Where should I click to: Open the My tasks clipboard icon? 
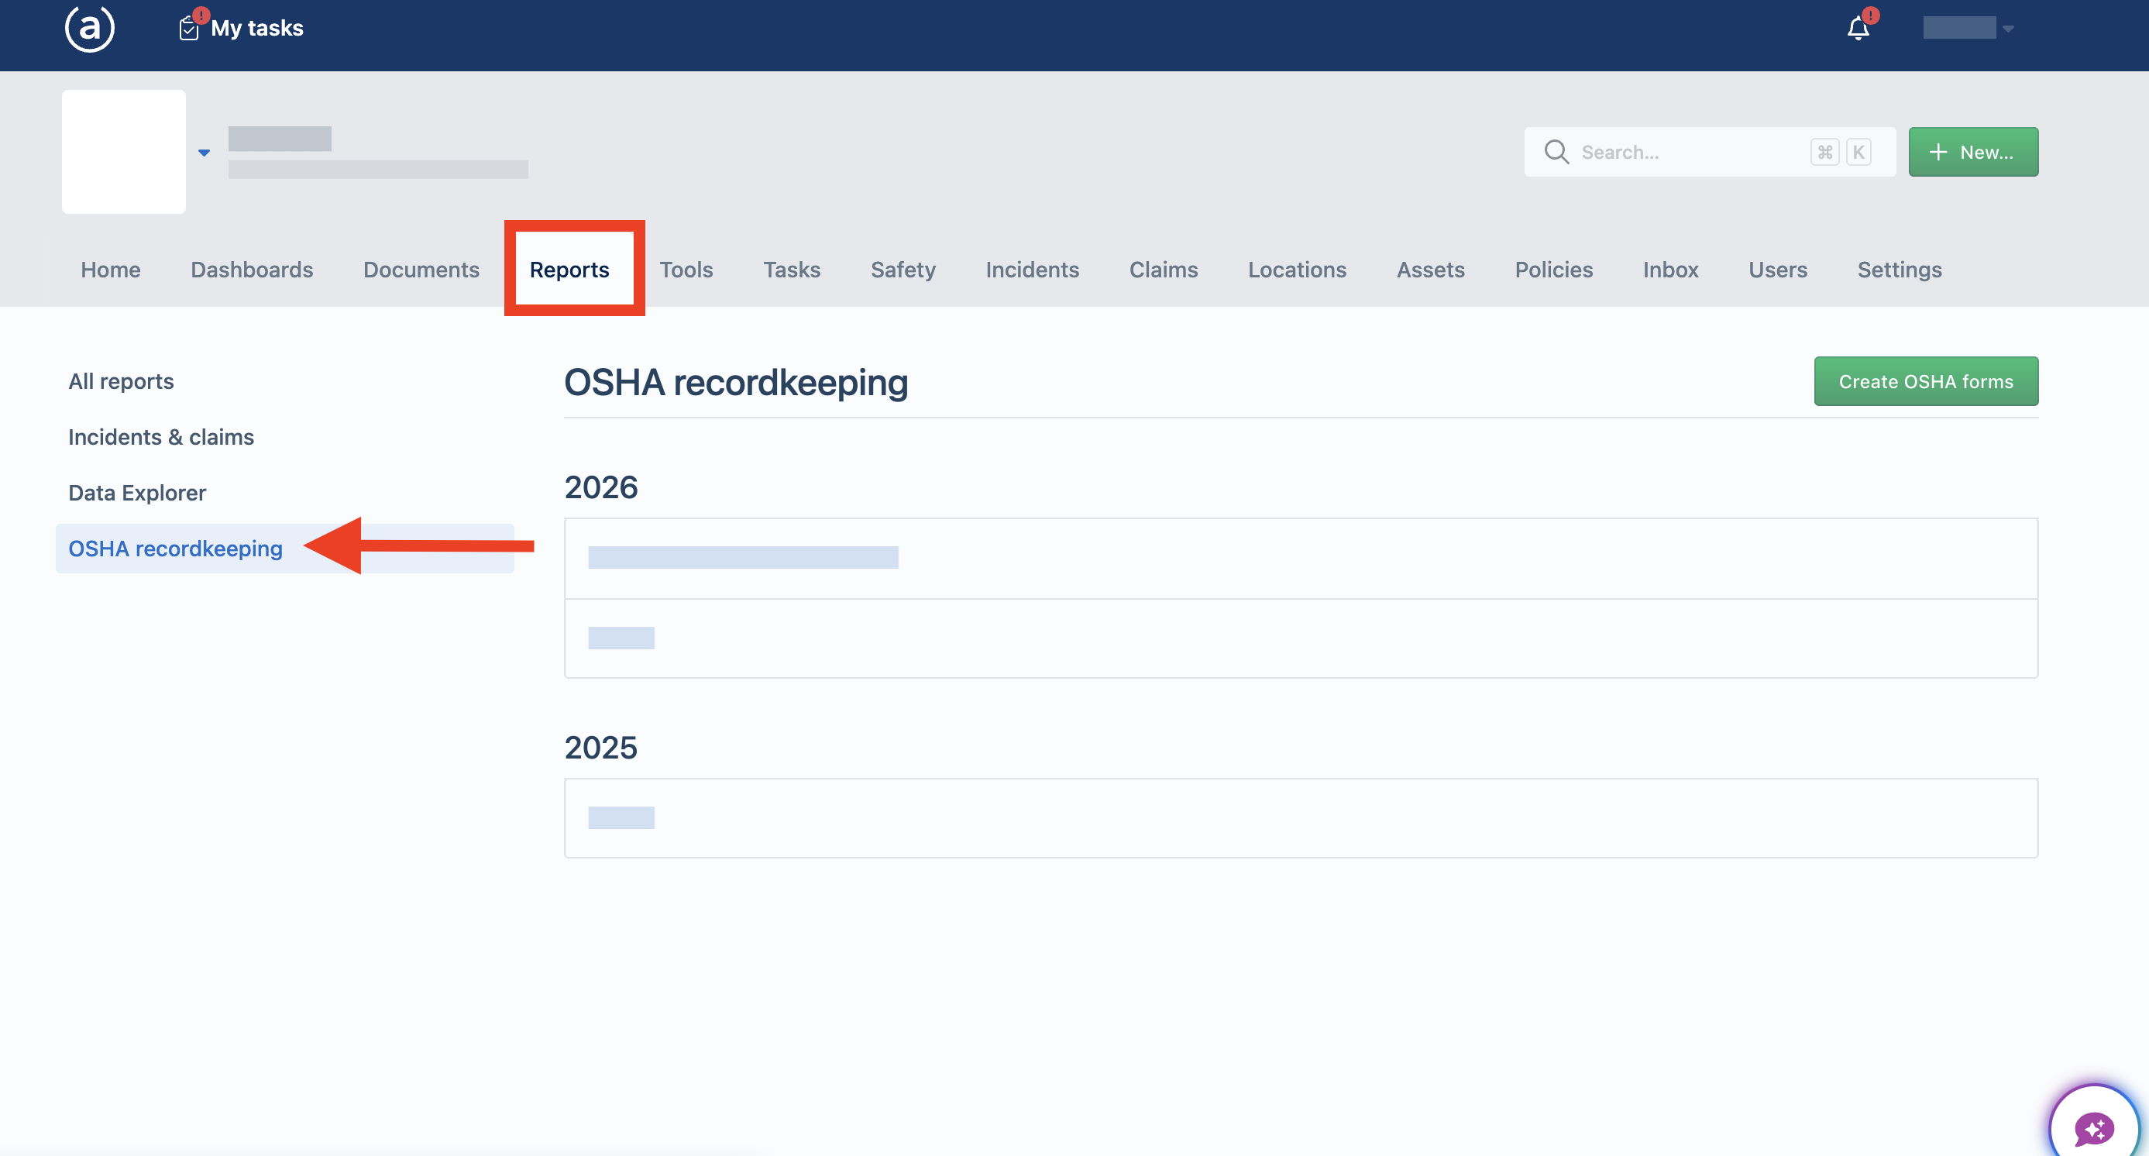189,29
